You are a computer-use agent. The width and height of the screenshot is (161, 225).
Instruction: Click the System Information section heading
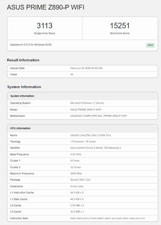click(x=24, y=87)
